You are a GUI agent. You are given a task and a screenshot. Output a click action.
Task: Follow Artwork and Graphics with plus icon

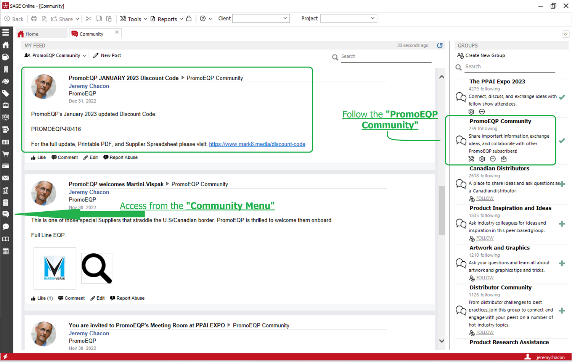[x=562, y=263]
